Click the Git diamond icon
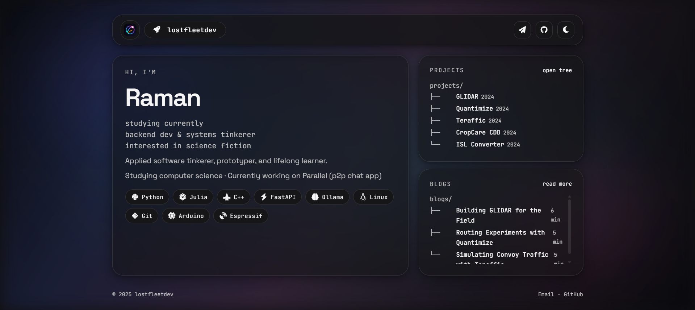 click(135, 216)
